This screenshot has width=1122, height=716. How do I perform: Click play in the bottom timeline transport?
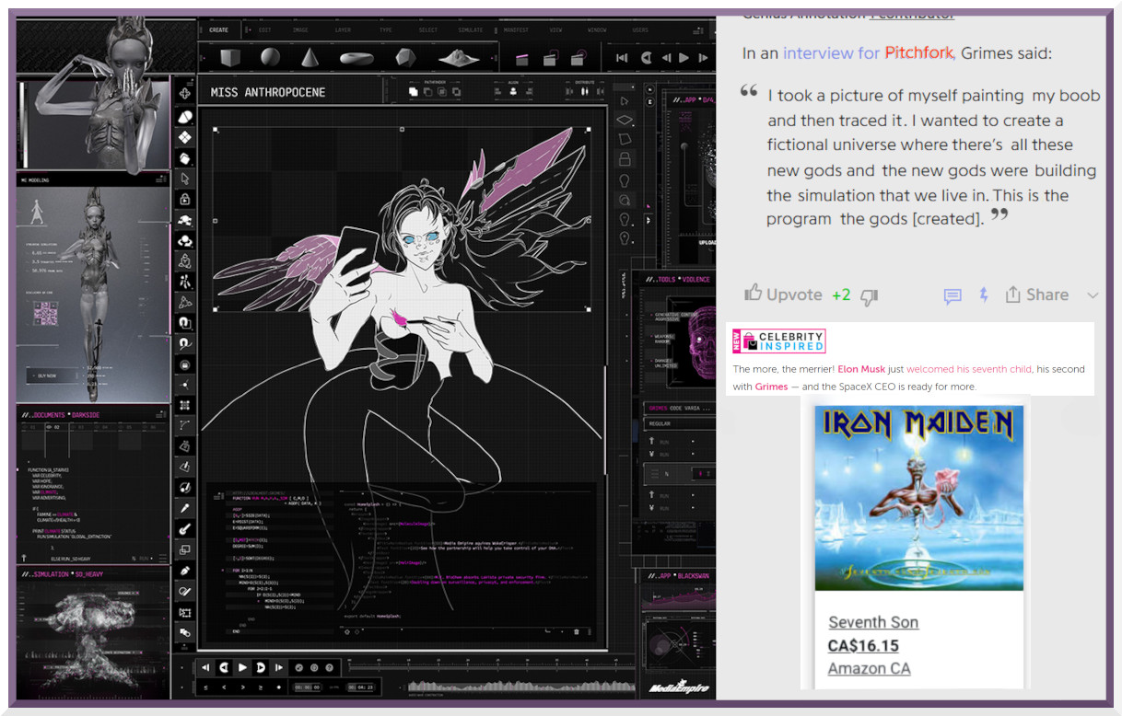[x=242, y=667]
